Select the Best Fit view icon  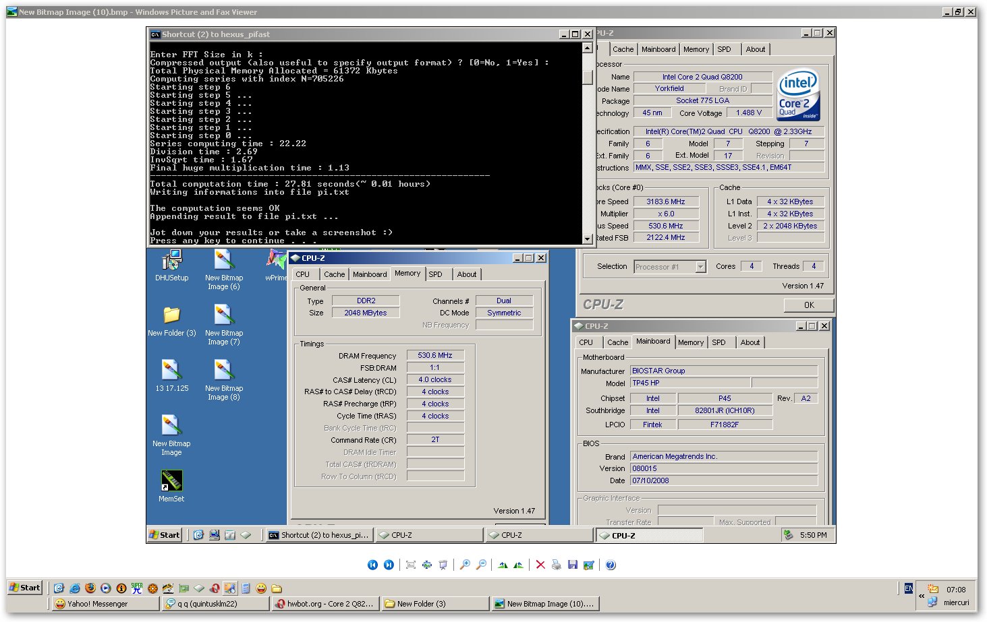pos(411,565)
